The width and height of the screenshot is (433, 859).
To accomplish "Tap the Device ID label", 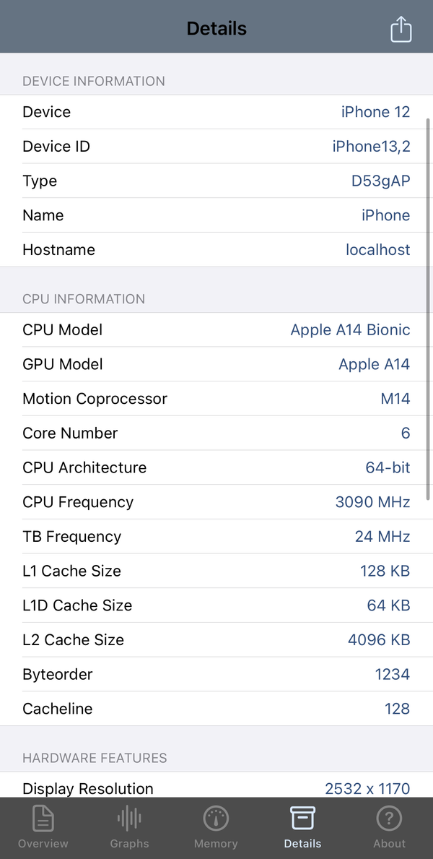I will [56, 146].
